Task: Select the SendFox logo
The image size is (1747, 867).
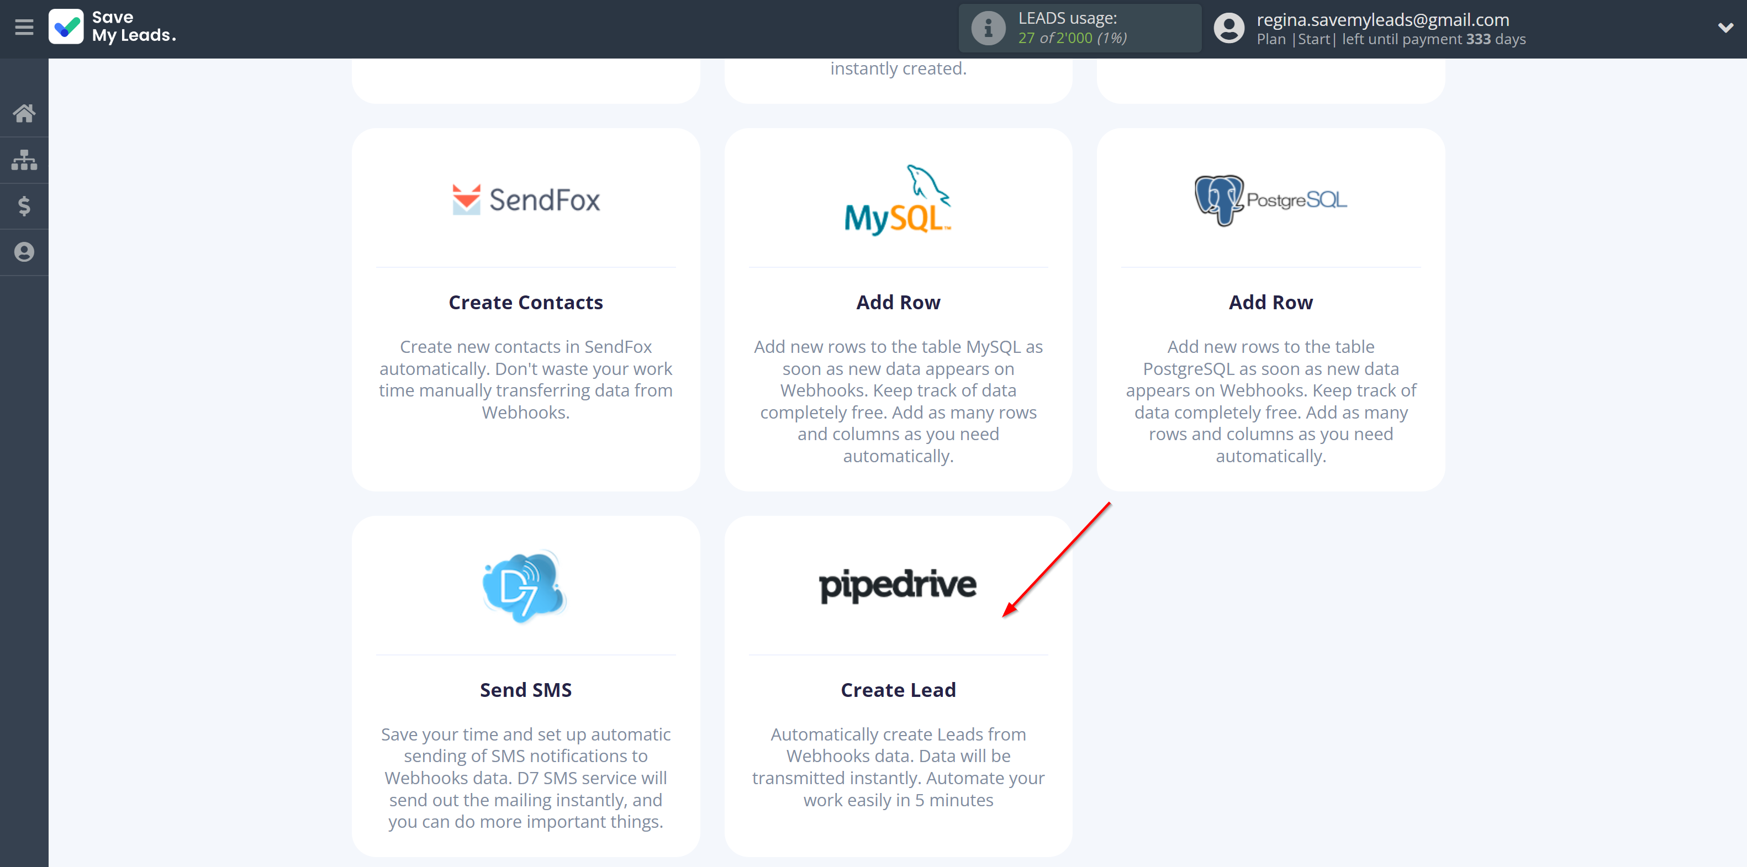Action: pos(526,199)
